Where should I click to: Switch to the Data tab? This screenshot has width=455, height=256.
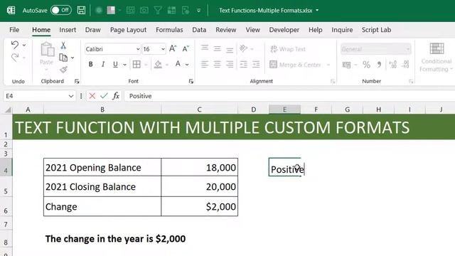[199, 30]
